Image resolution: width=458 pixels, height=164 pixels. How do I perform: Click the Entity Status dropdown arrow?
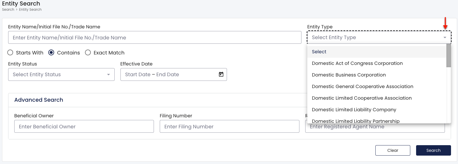pyautogui.click(x=109, y=74)
